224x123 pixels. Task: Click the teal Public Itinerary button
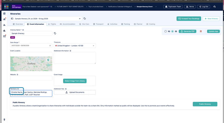205,104
